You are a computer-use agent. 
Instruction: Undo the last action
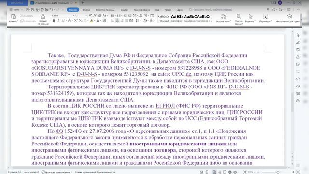(x=52, y=10)
